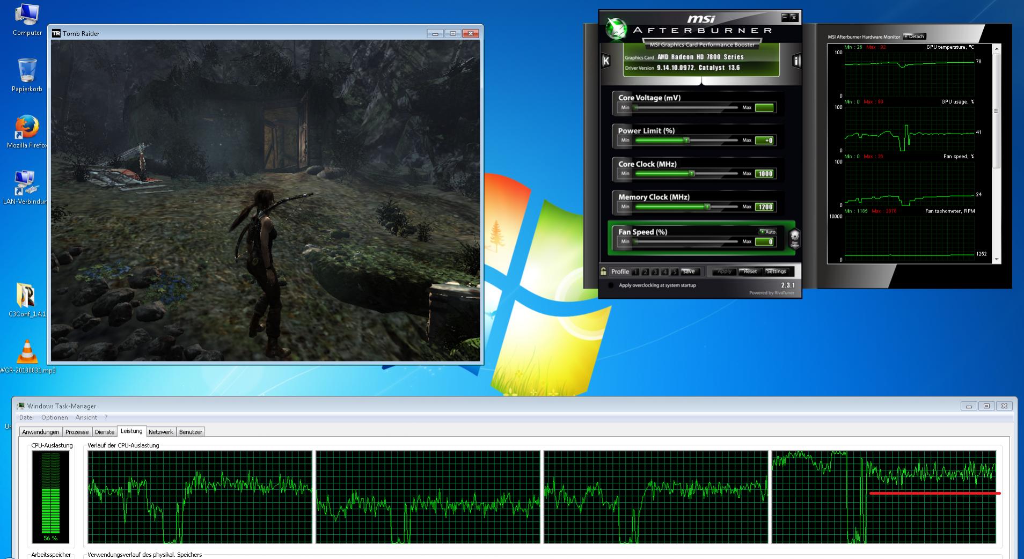
Task: Open the Afterburner information i button
Action: point(796,61)
